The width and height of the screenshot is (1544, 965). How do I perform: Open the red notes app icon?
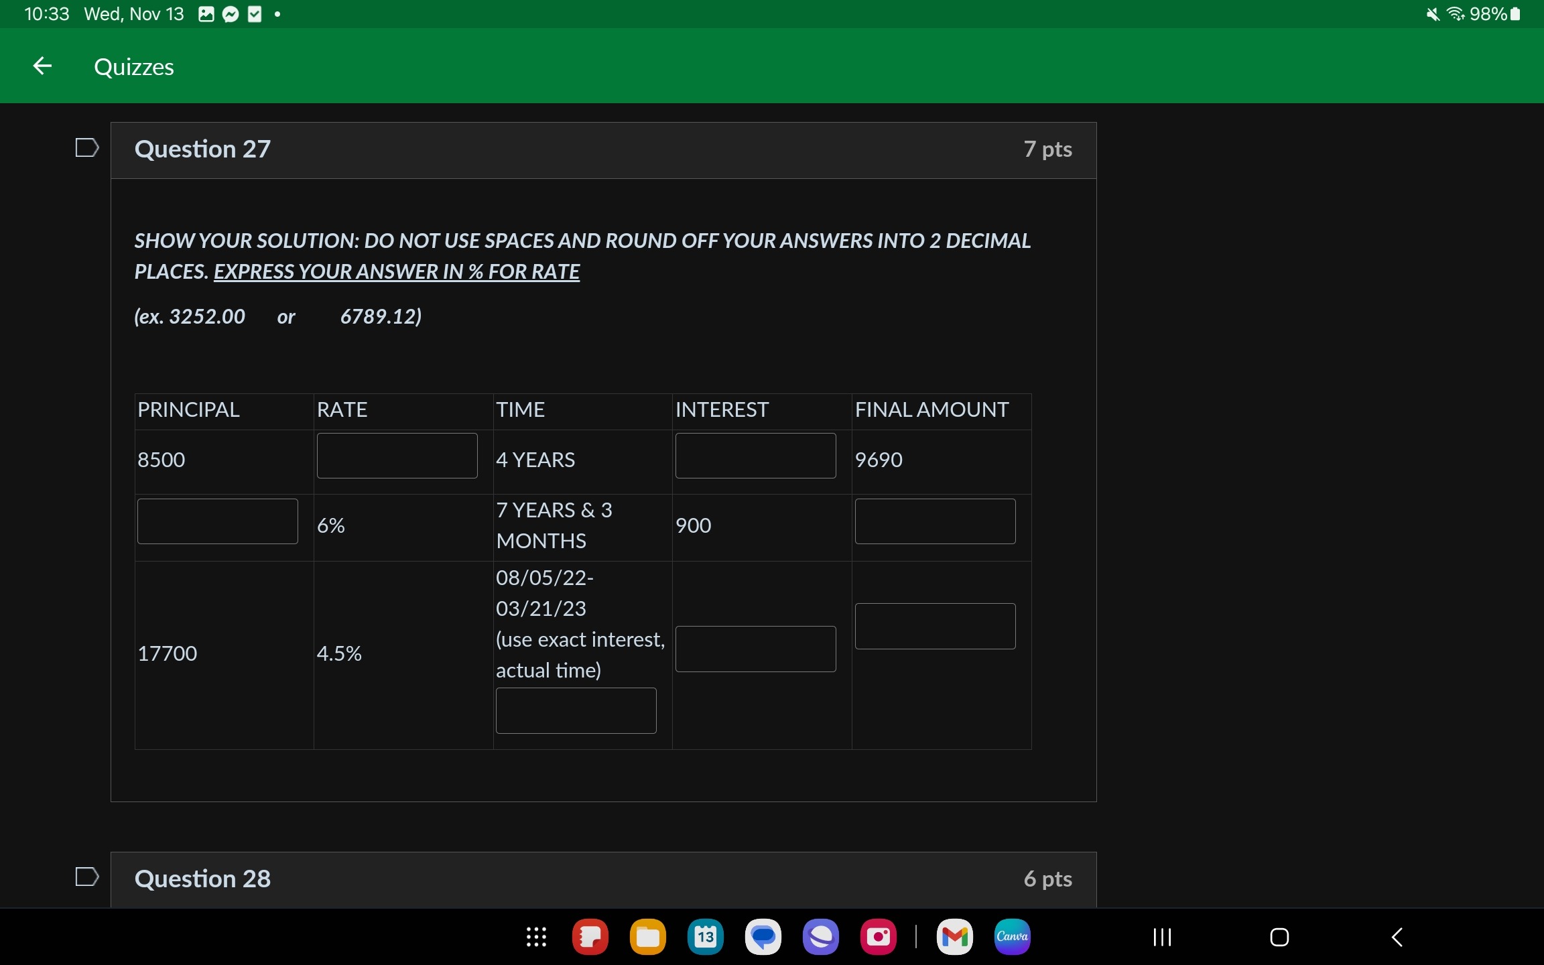click(590, 937)
